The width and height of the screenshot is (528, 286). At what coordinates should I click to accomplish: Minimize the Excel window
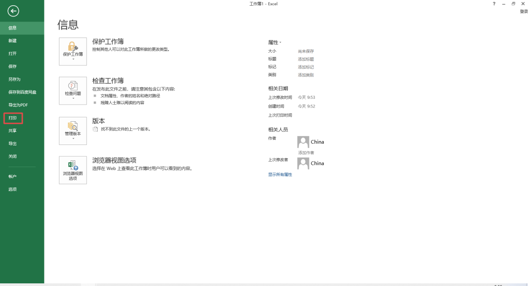pos(504,4)
